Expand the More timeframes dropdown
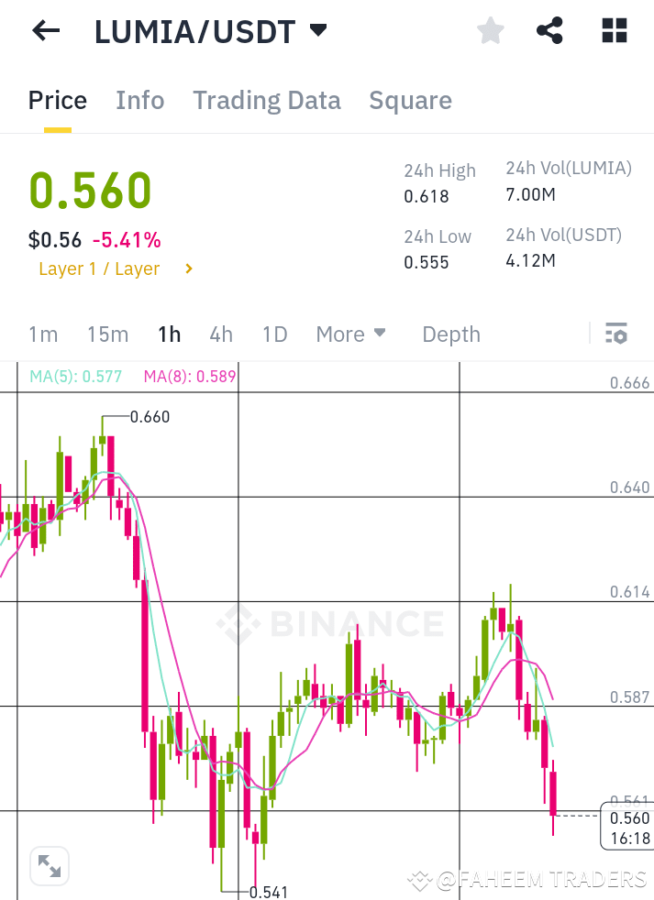654x900 pixels. pyautogui.click(x=350, y=334)
